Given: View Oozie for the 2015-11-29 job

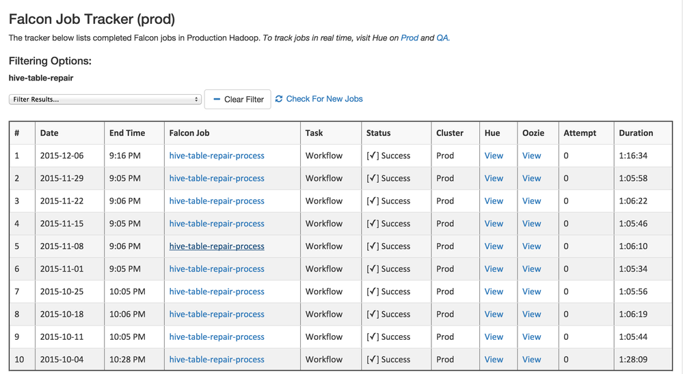Looking at the screenshot, I should coord(531,178).
